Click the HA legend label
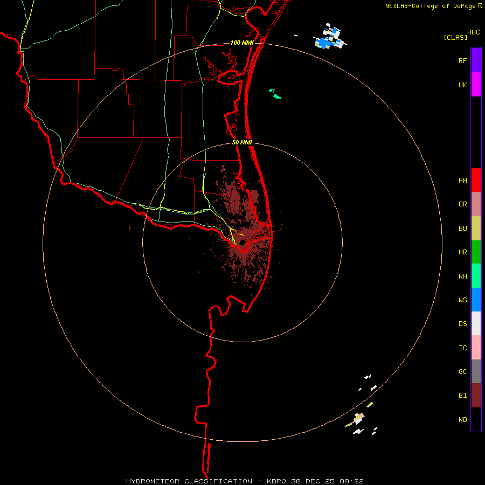 click(x=462, y=181)
